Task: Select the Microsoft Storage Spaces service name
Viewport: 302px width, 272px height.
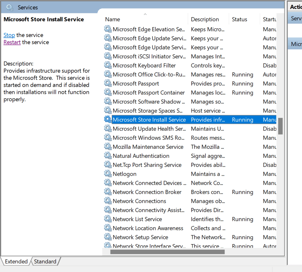Action: click(148, 111)
